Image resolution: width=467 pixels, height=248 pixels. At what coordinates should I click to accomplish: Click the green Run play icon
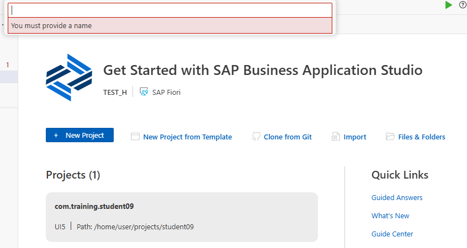click(448, 5)
